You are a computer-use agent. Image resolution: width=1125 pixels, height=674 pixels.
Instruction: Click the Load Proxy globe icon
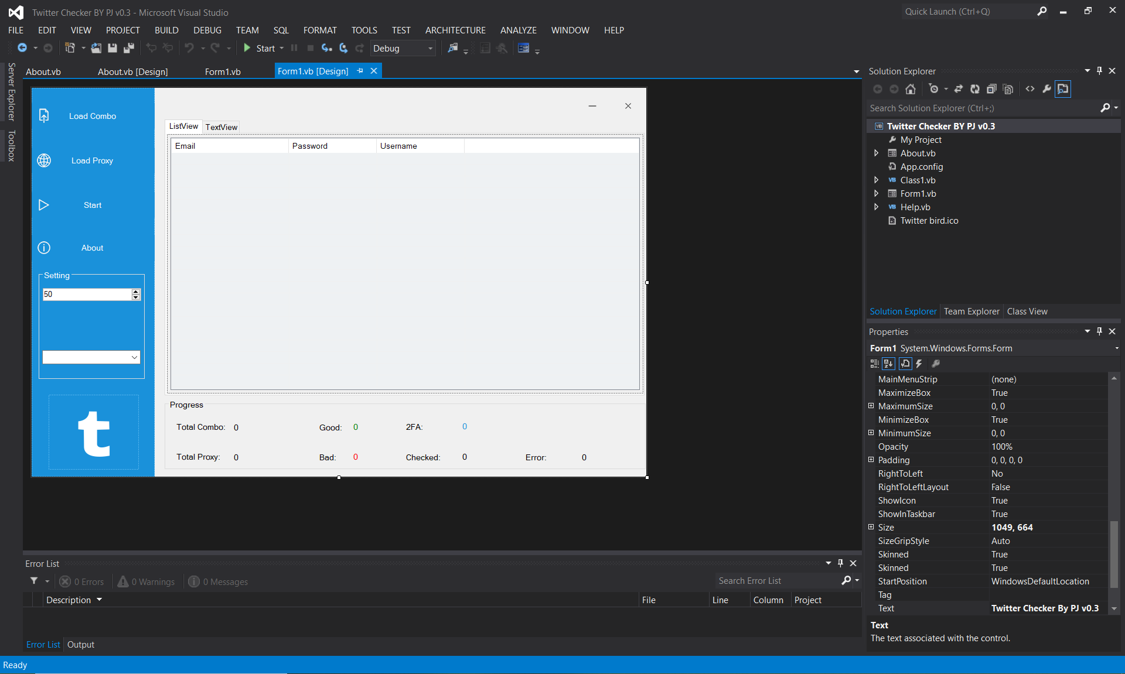43,160
